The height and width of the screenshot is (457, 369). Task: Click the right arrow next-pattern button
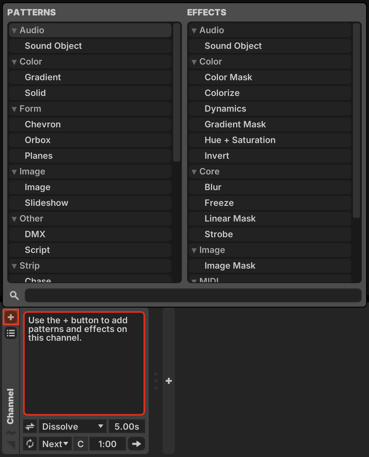pos(136,444)
